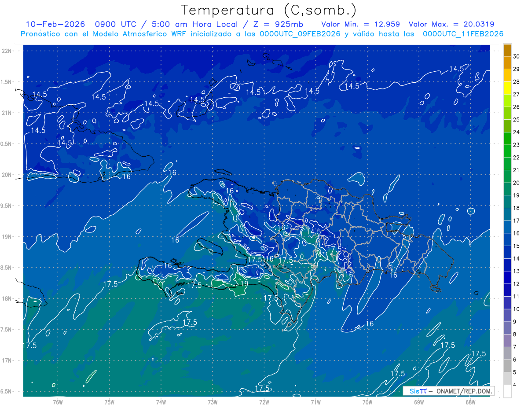The image size is (528, 408).
Task: Click the "69W" longitude axis label
Action: click(x=419, y=402)
